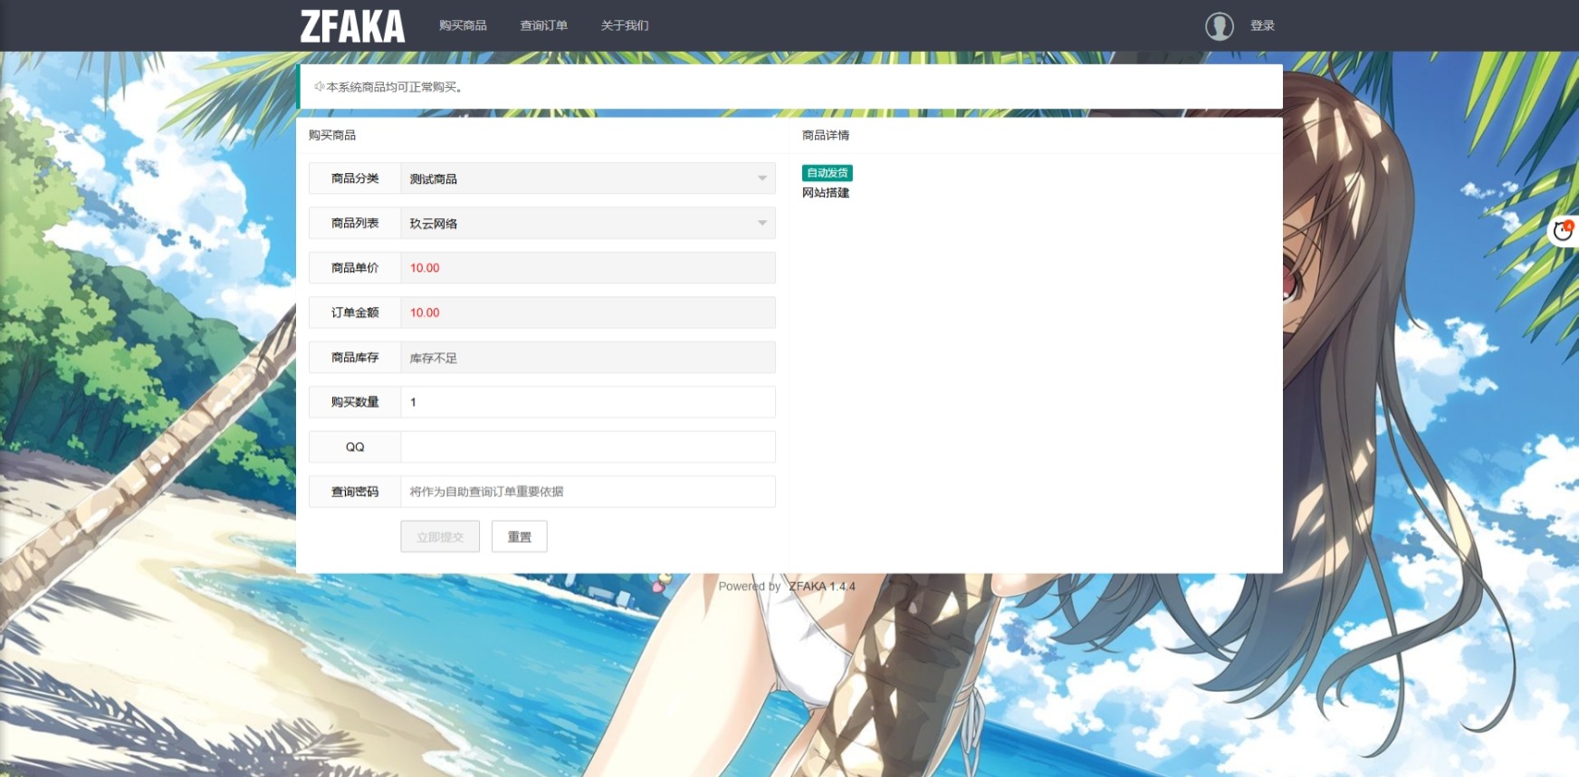1579x777 pixels.
Task: Focus the 购买数量 quantity field
Action: 588,402
